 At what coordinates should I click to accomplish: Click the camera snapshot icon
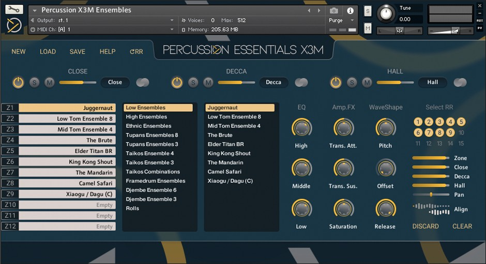coord(334,10)
